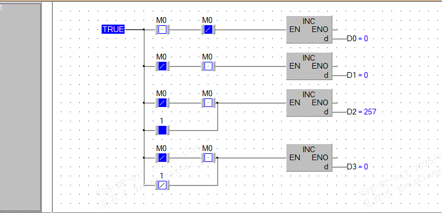Select the D1 = 0 output variable
The width and height of the screenshot is (442, 214).
click(357, 75)
